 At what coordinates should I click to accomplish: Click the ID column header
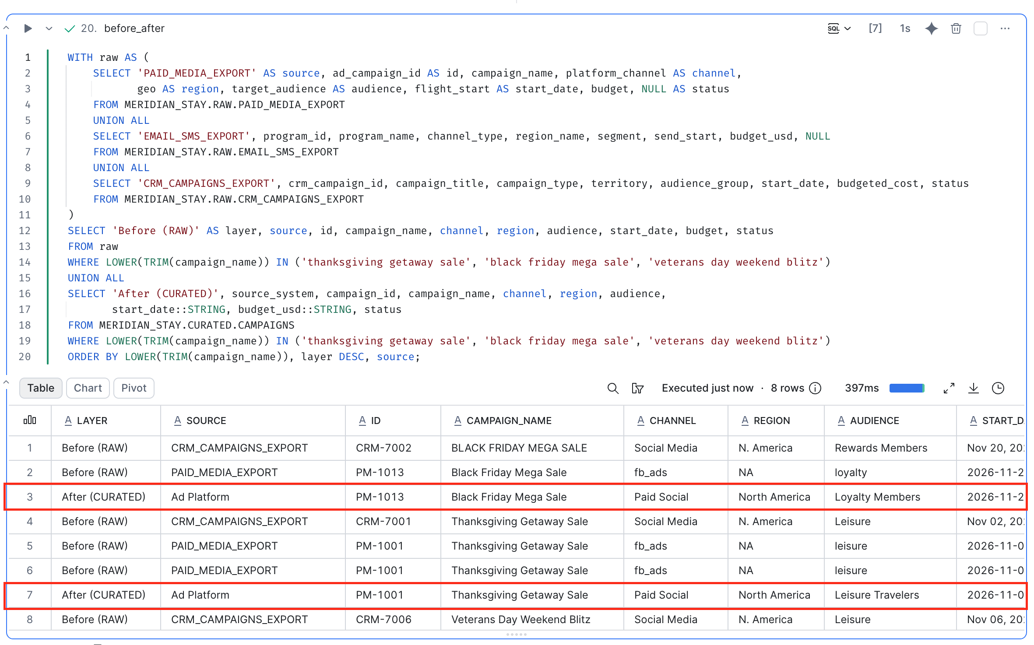pyautogui.click(x=393, y=421)
